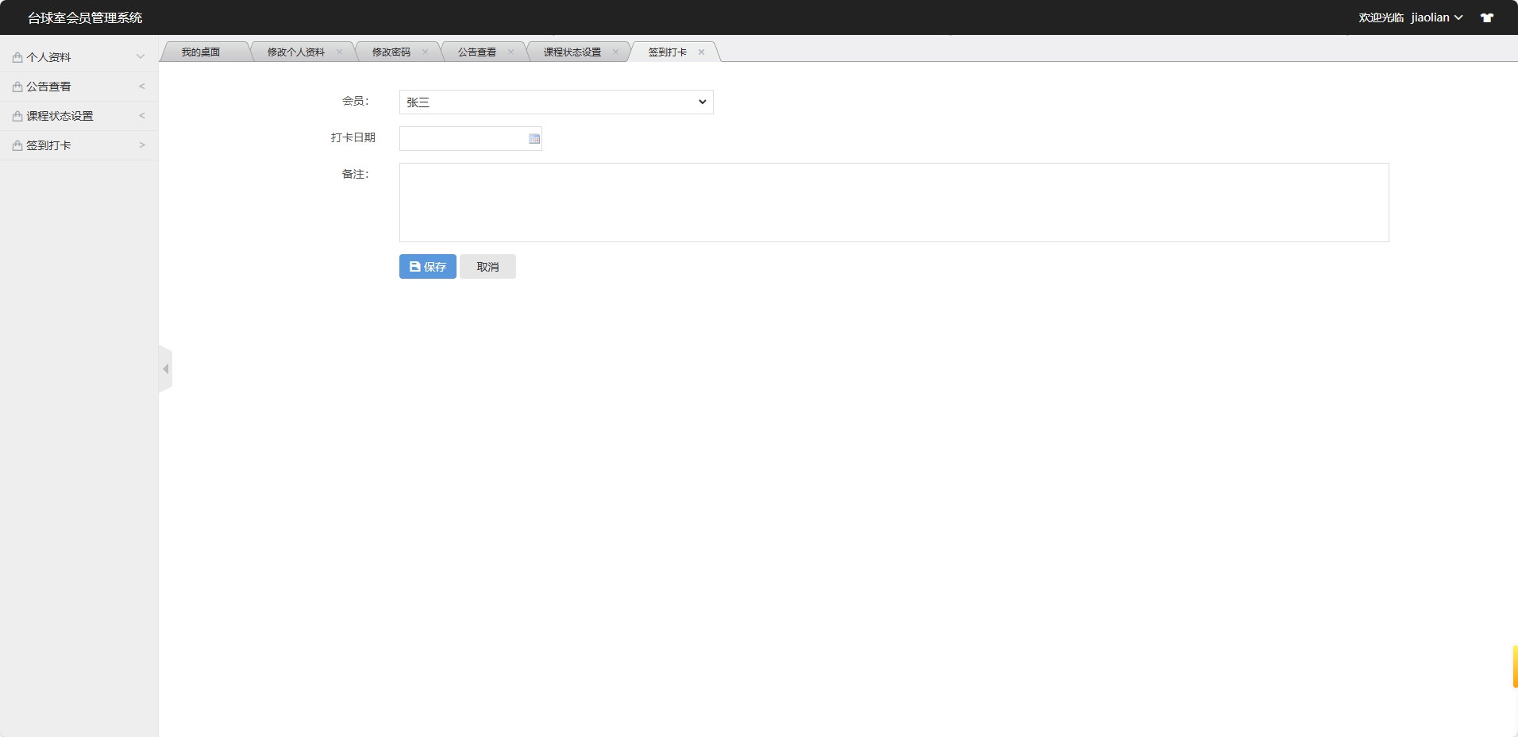The image size is (1518, 737).
Task: Click the 取消 cancel button
Action: point(487,267)
